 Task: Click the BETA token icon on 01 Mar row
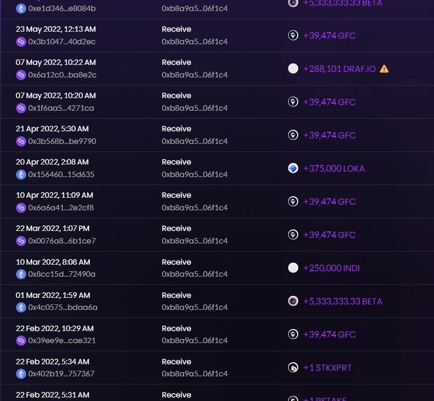(x=293, y=301)
